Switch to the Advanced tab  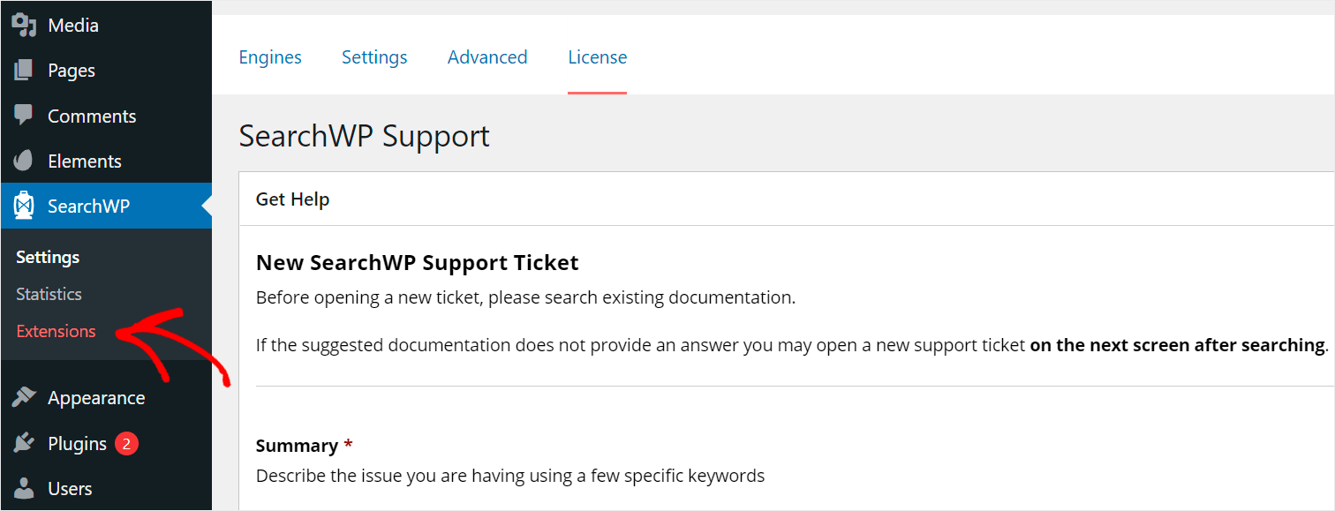[x=487, y=57]
